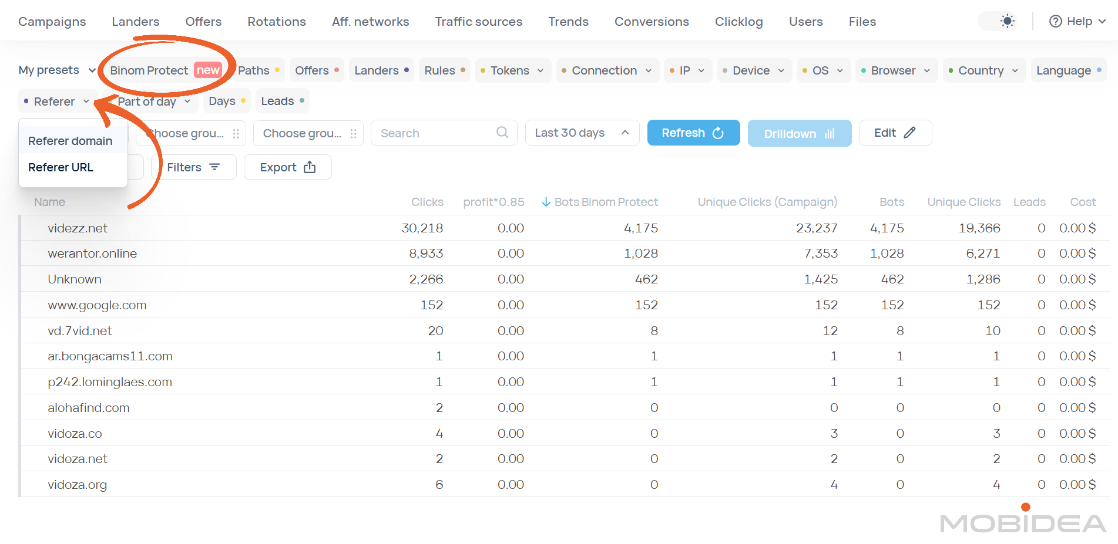Click the Refresh button
Viewport: 1118px width, 544px height.
pos(693,133)
